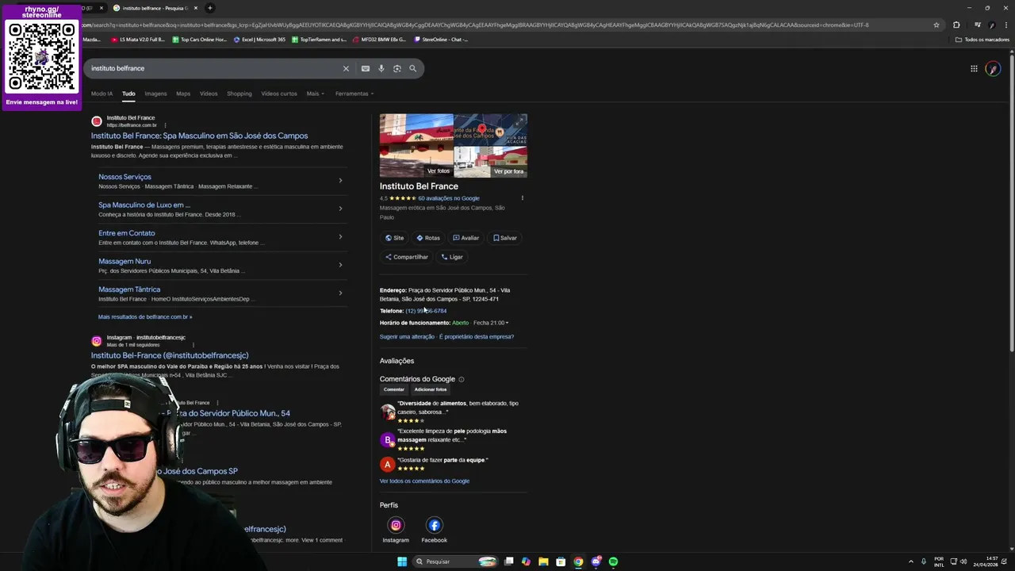This screenshot has height=571, width=1015.
Task: Start voice search with microphone icon
Action: [381, 68]
